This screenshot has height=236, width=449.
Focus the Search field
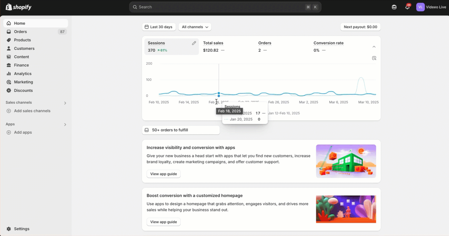coord(225,7)
